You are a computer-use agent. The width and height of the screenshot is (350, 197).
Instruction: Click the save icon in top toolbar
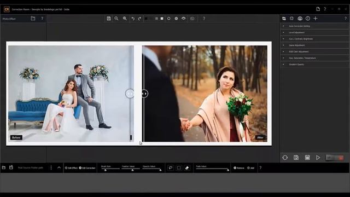(x=109, y=19)
